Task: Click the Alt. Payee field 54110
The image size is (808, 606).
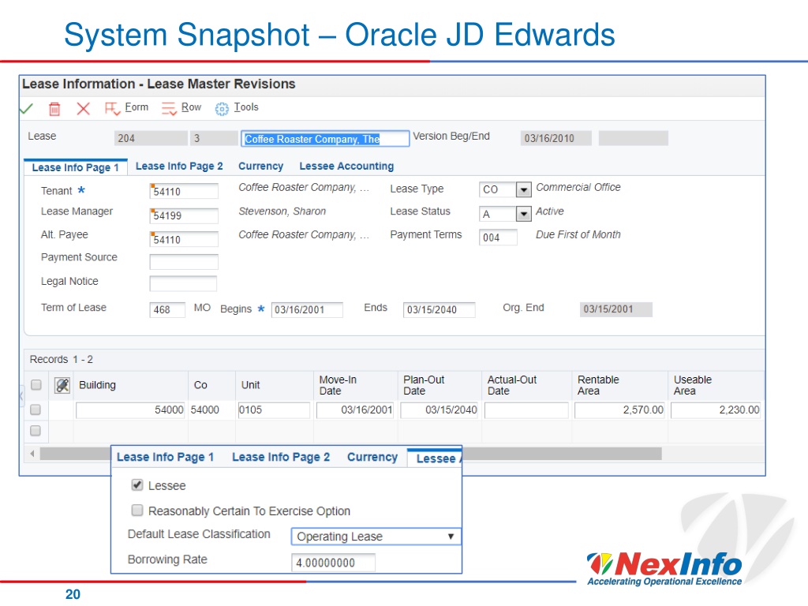Action: 184,239
